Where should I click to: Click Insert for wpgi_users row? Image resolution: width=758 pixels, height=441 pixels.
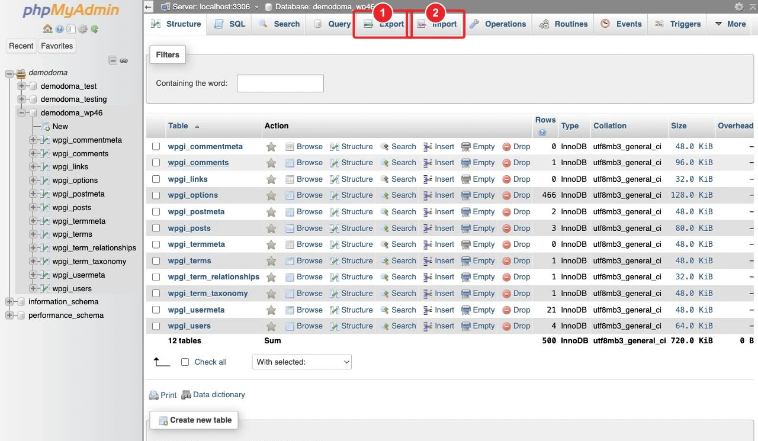pyautogui.click(x=439, y=326)
